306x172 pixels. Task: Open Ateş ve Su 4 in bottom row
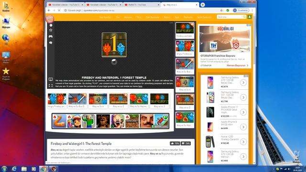point(98,101)
